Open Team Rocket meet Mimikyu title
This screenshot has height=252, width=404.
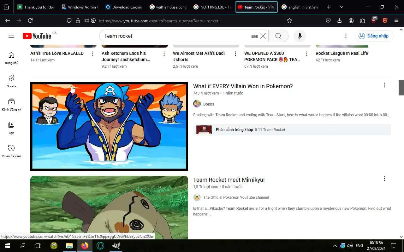[229, 180]
